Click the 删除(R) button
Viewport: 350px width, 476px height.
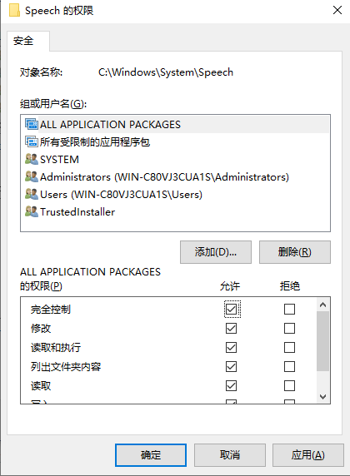pos(295,252)
